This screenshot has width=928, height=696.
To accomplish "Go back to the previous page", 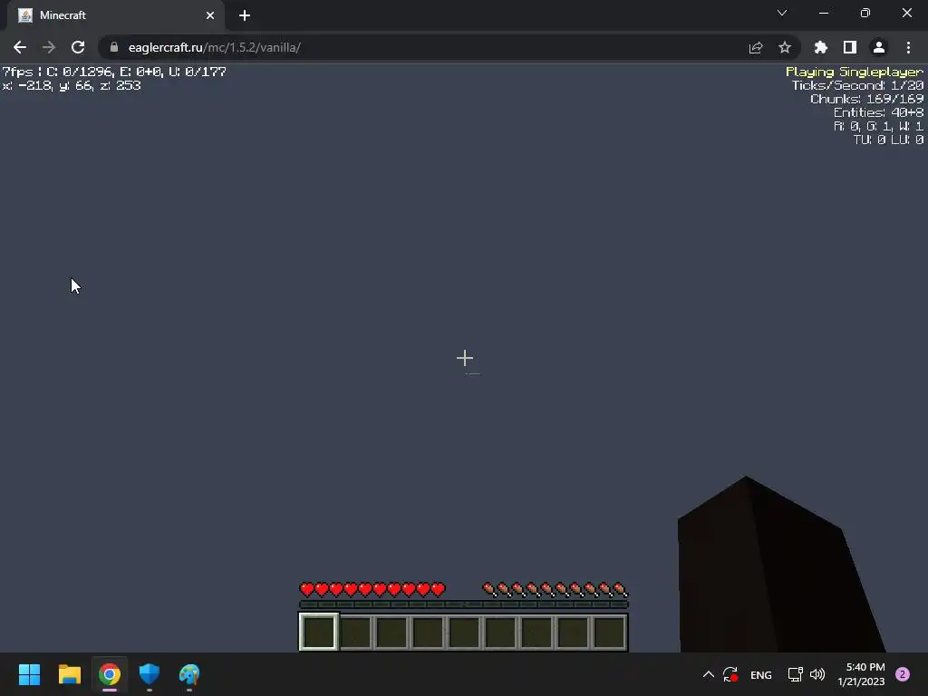I will click(20, 47).
